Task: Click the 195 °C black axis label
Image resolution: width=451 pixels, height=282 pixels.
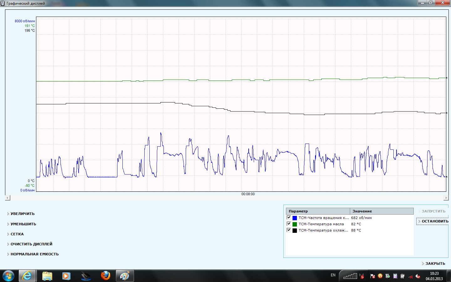Action: tap(30, 30)
